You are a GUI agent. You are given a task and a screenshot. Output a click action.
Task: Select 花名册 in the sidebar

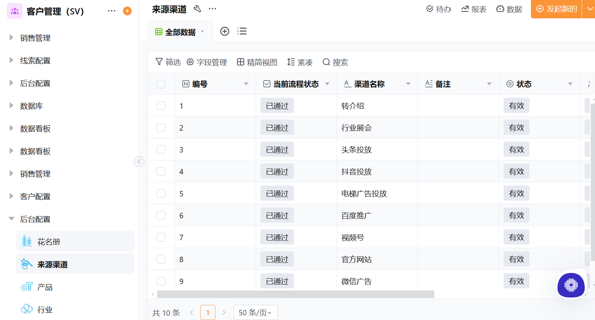tap(75, 241)
